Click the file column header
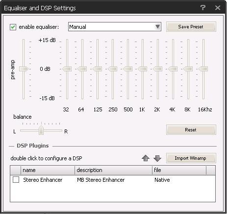The height and width of the screenshot is (214, 227). click(x=179, y=170)
